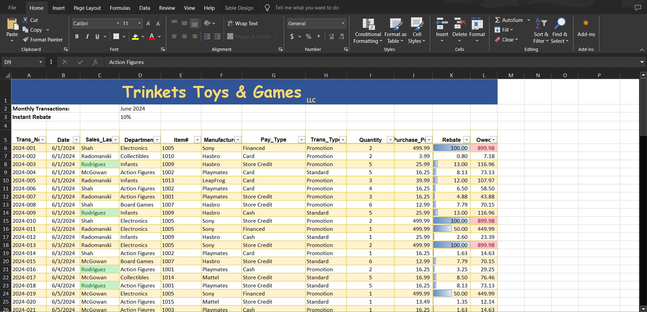Image resolution: width=647 pixels, height=312 pixels.
Task: Open Conditional Formatting options
Action: point(367,30)
